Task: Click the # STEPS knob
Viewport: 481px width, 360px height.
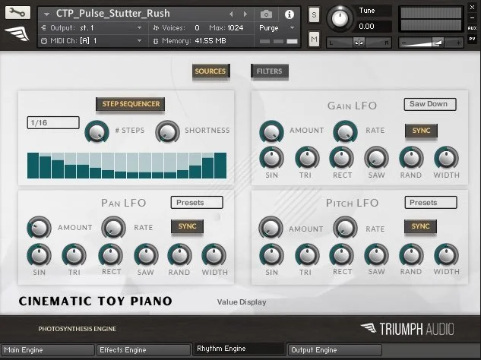Action: pos(97,131)
